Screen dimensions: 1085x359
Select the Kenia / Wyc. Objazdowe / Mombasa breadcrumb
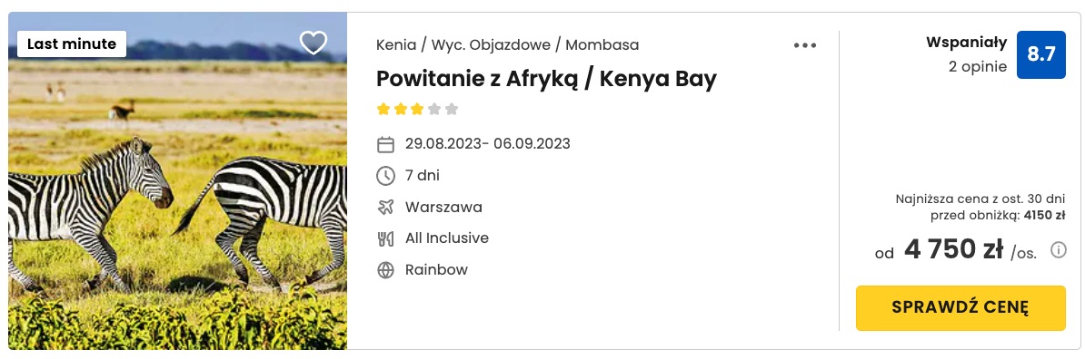(x=508, y=45)
